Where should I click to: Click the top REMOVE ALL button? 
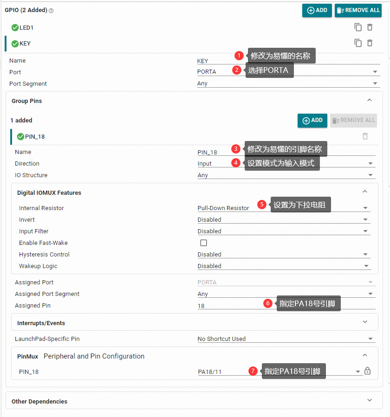(x=358, y=10)
